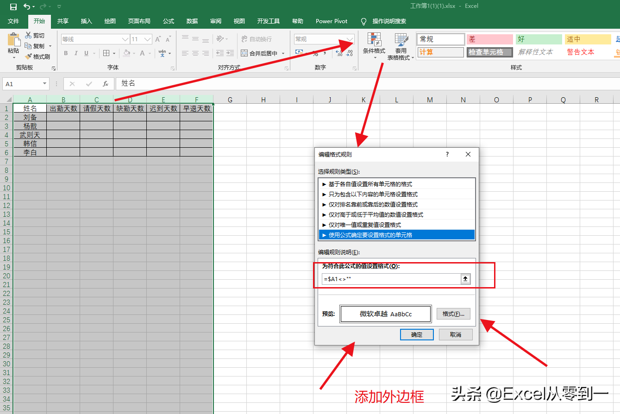The image size is (620, 414).
Task: Click the Center horizontally alignment icon
Action: pos(195,53)
